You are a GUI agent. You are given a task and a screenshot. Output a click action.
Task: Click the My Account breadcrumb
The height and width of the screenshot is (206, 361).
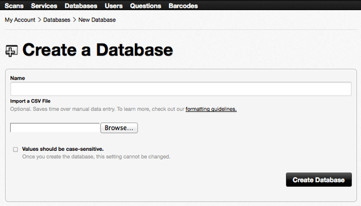20,20
